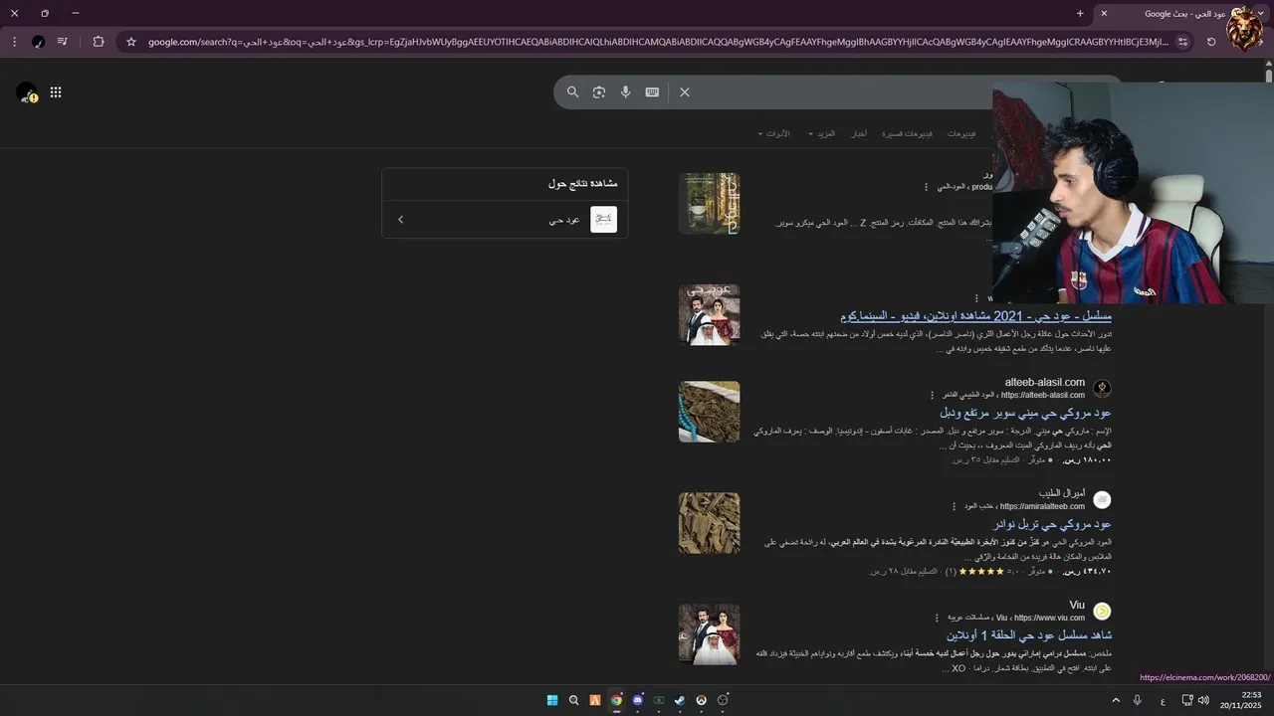
Task: Open Windows taskbar search
Action: coord(573,700)
